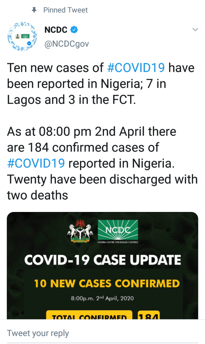Open the COVID-19 CASE UPDATE image heading

(102, 260)
